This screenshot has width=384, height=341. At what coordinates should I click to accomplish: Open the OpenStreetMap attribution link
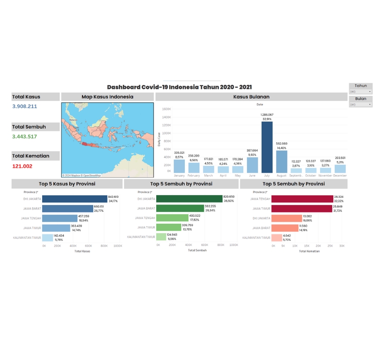(x=92, y=175)
